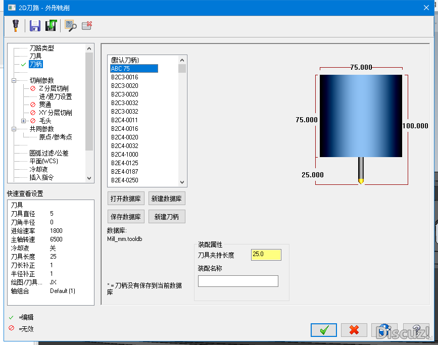Select 共同参数 tree item
Screen dimensions: 438x345
[41, 129]
